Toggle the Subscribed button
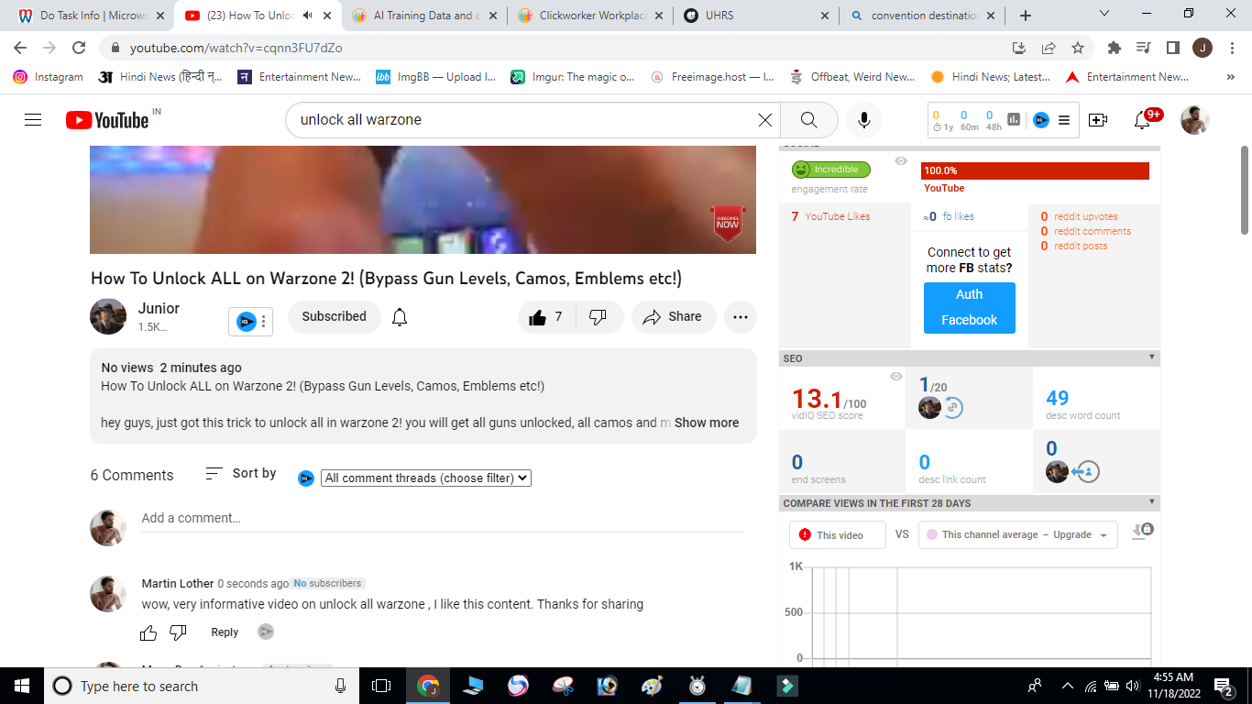1252x704 pixels. tap(334, 317)
